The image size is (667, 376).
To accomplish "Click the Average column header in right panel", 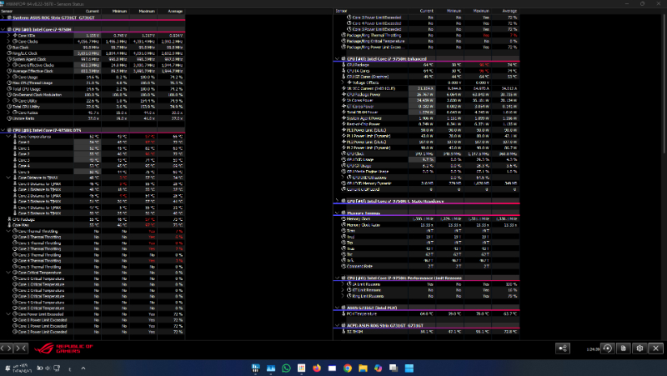I will (506, 11).
